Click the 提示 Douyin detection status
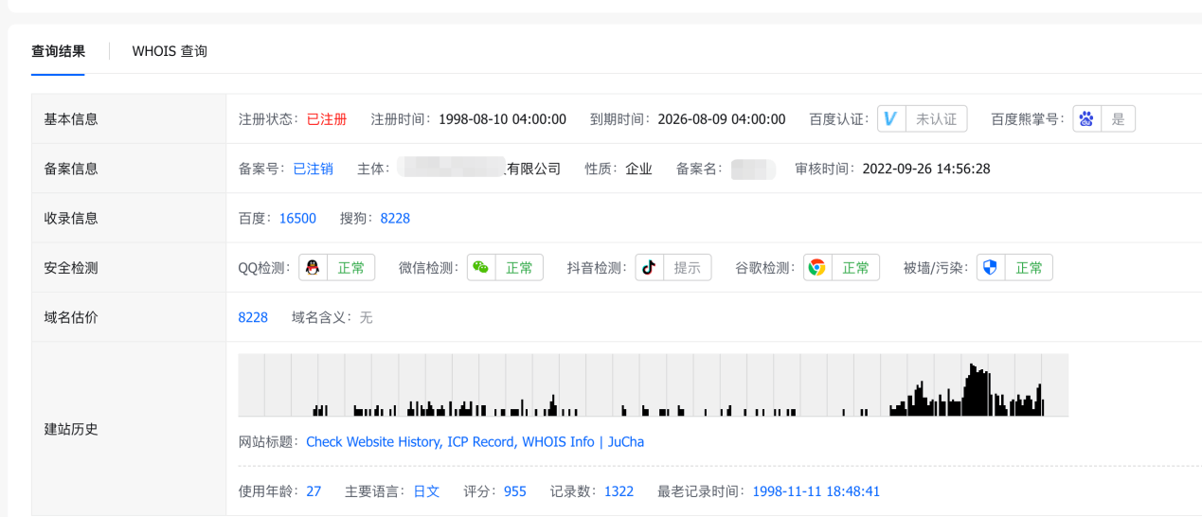This screenshot has height=517, width=1202. coord(687,268)
